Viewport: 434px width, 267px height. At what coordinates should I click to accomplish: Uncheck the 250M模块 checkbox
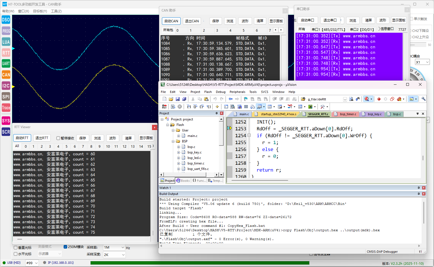point(66,247)
